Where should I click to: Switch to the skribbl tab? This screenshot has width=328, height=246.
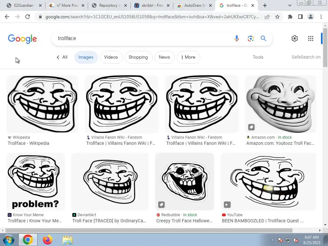(152, 5)
